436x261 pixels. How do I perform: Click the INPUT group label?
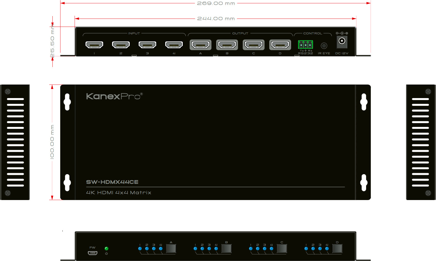point(134,33)
